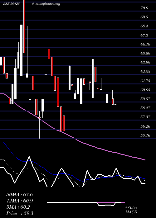
Task: Click the munafasutra.org text
Action: pos(48,4)
